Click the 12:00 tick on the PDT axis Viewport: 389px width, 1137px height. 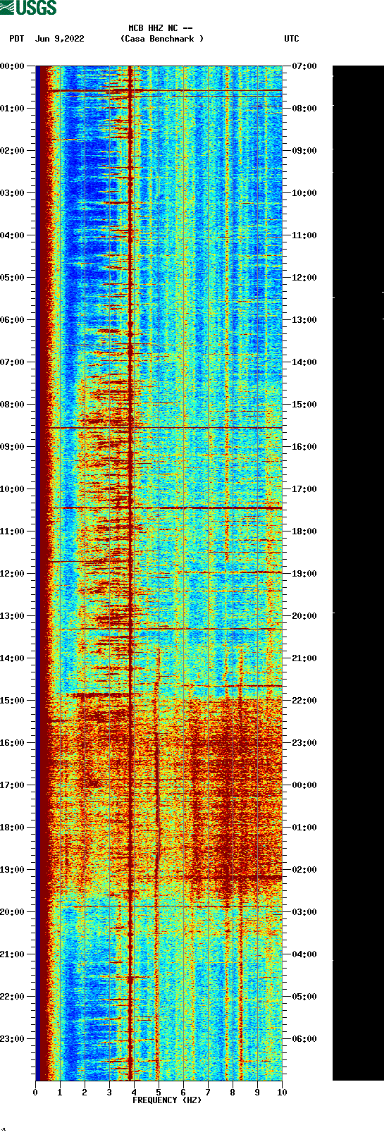pos(13,573)
